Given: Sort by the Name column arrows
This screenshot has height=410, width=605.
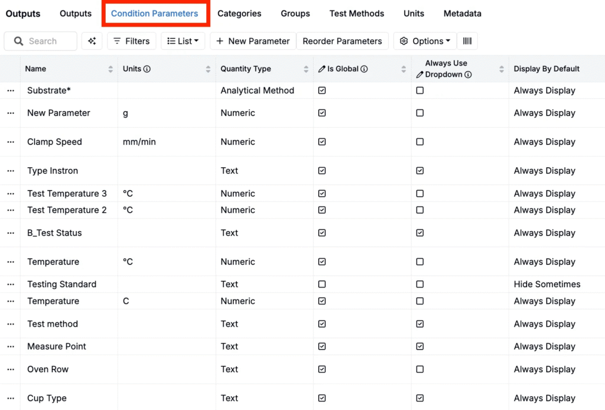Looking at the screenshot, I should 110,69.
